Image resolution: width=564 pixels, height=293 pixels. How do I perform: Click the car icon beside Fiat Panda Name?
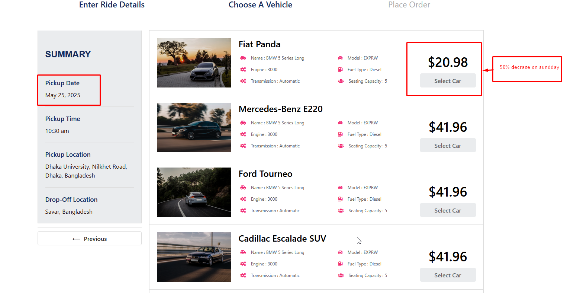tap(243, 58)
